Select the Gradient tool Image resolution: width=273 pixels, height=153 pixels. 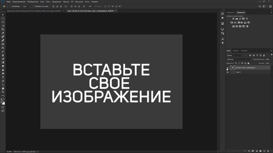(x=3, y=62)
